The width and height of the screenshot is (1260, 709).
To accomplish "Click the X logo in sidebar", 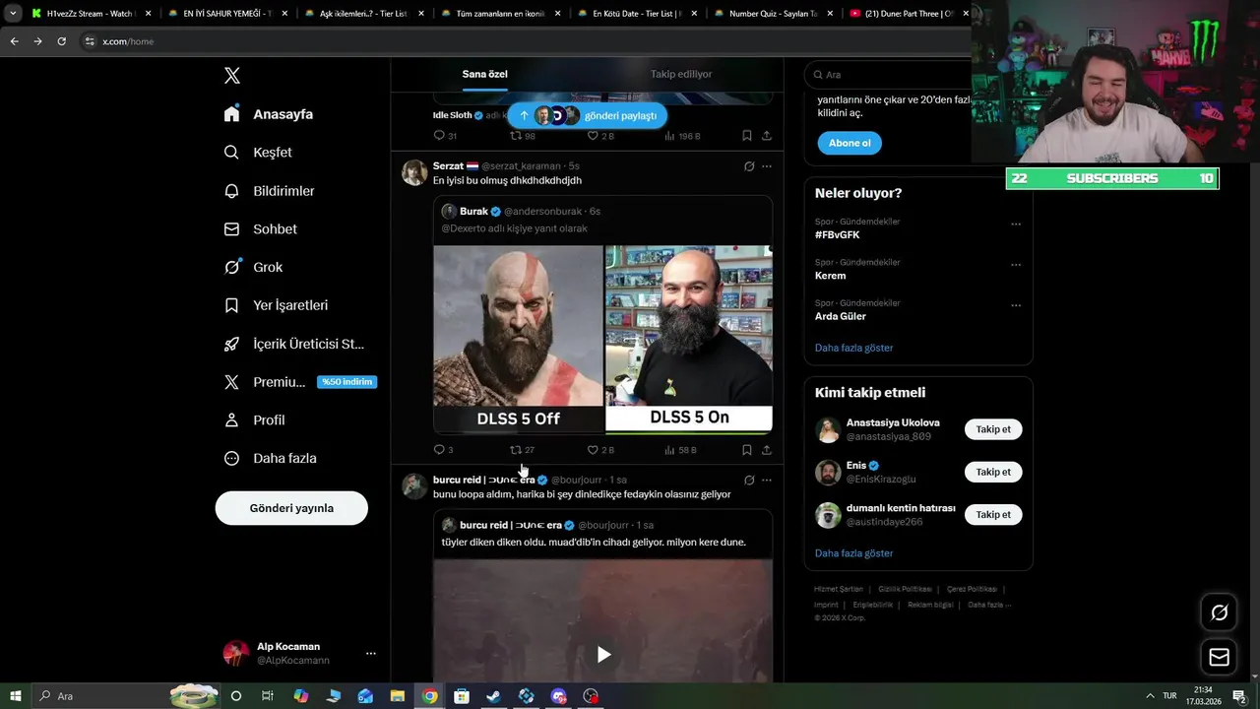I will 232,76.
